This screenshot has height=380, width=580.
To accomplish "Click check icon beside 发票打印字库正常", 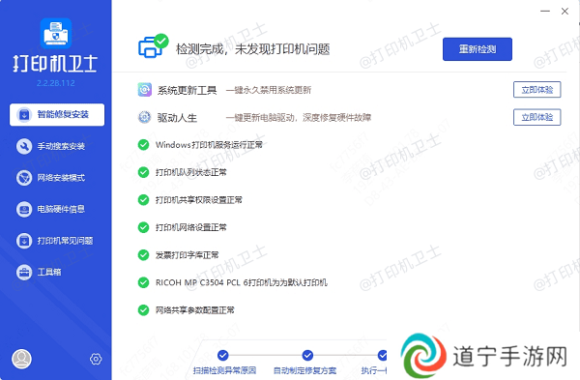I will [143, 255].
